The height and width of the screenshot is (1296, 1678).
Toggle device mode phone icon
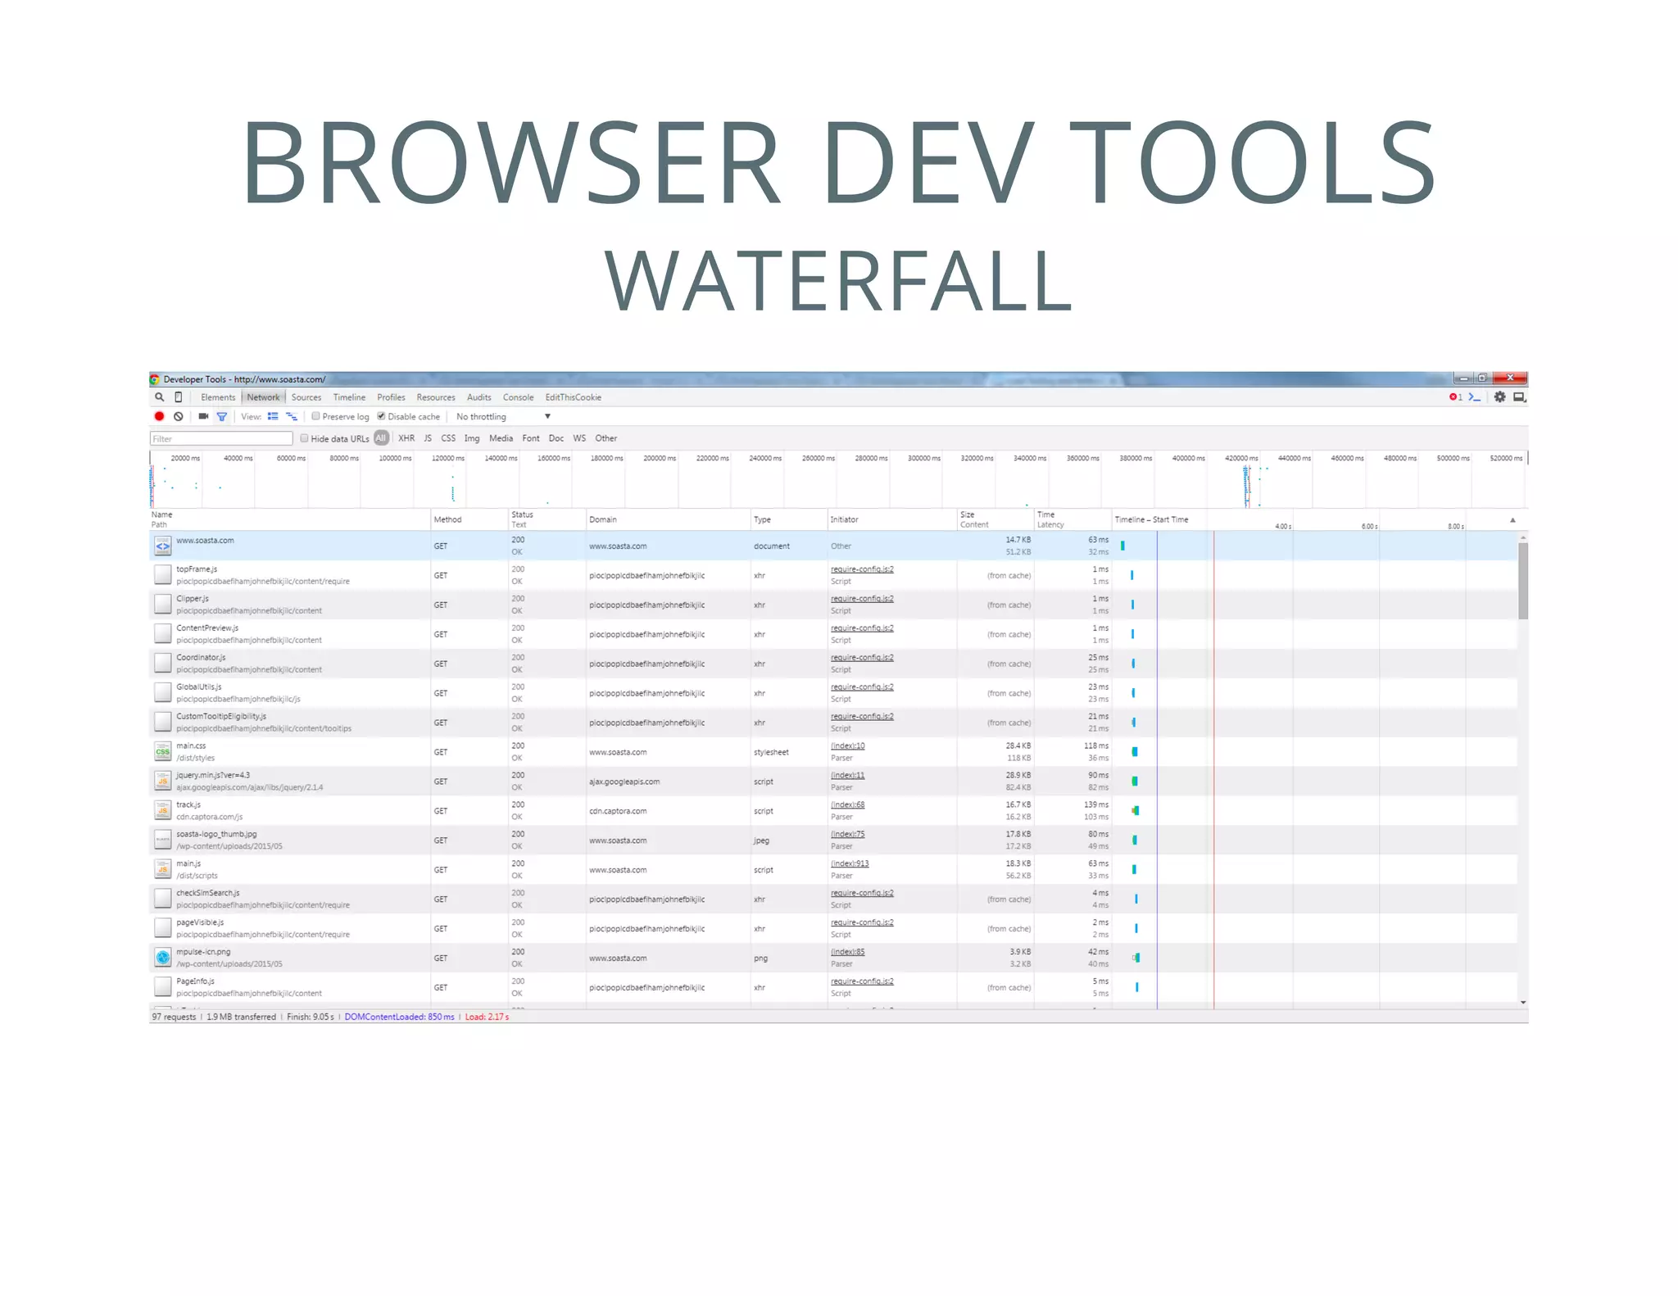[179, 397]
